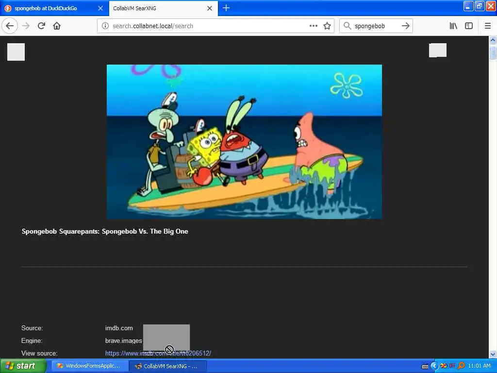Close the spongebob at DuckDuckGo tab
Image resolution: width=497 pixels, height=373 pixels.
[x=100, y=8]
